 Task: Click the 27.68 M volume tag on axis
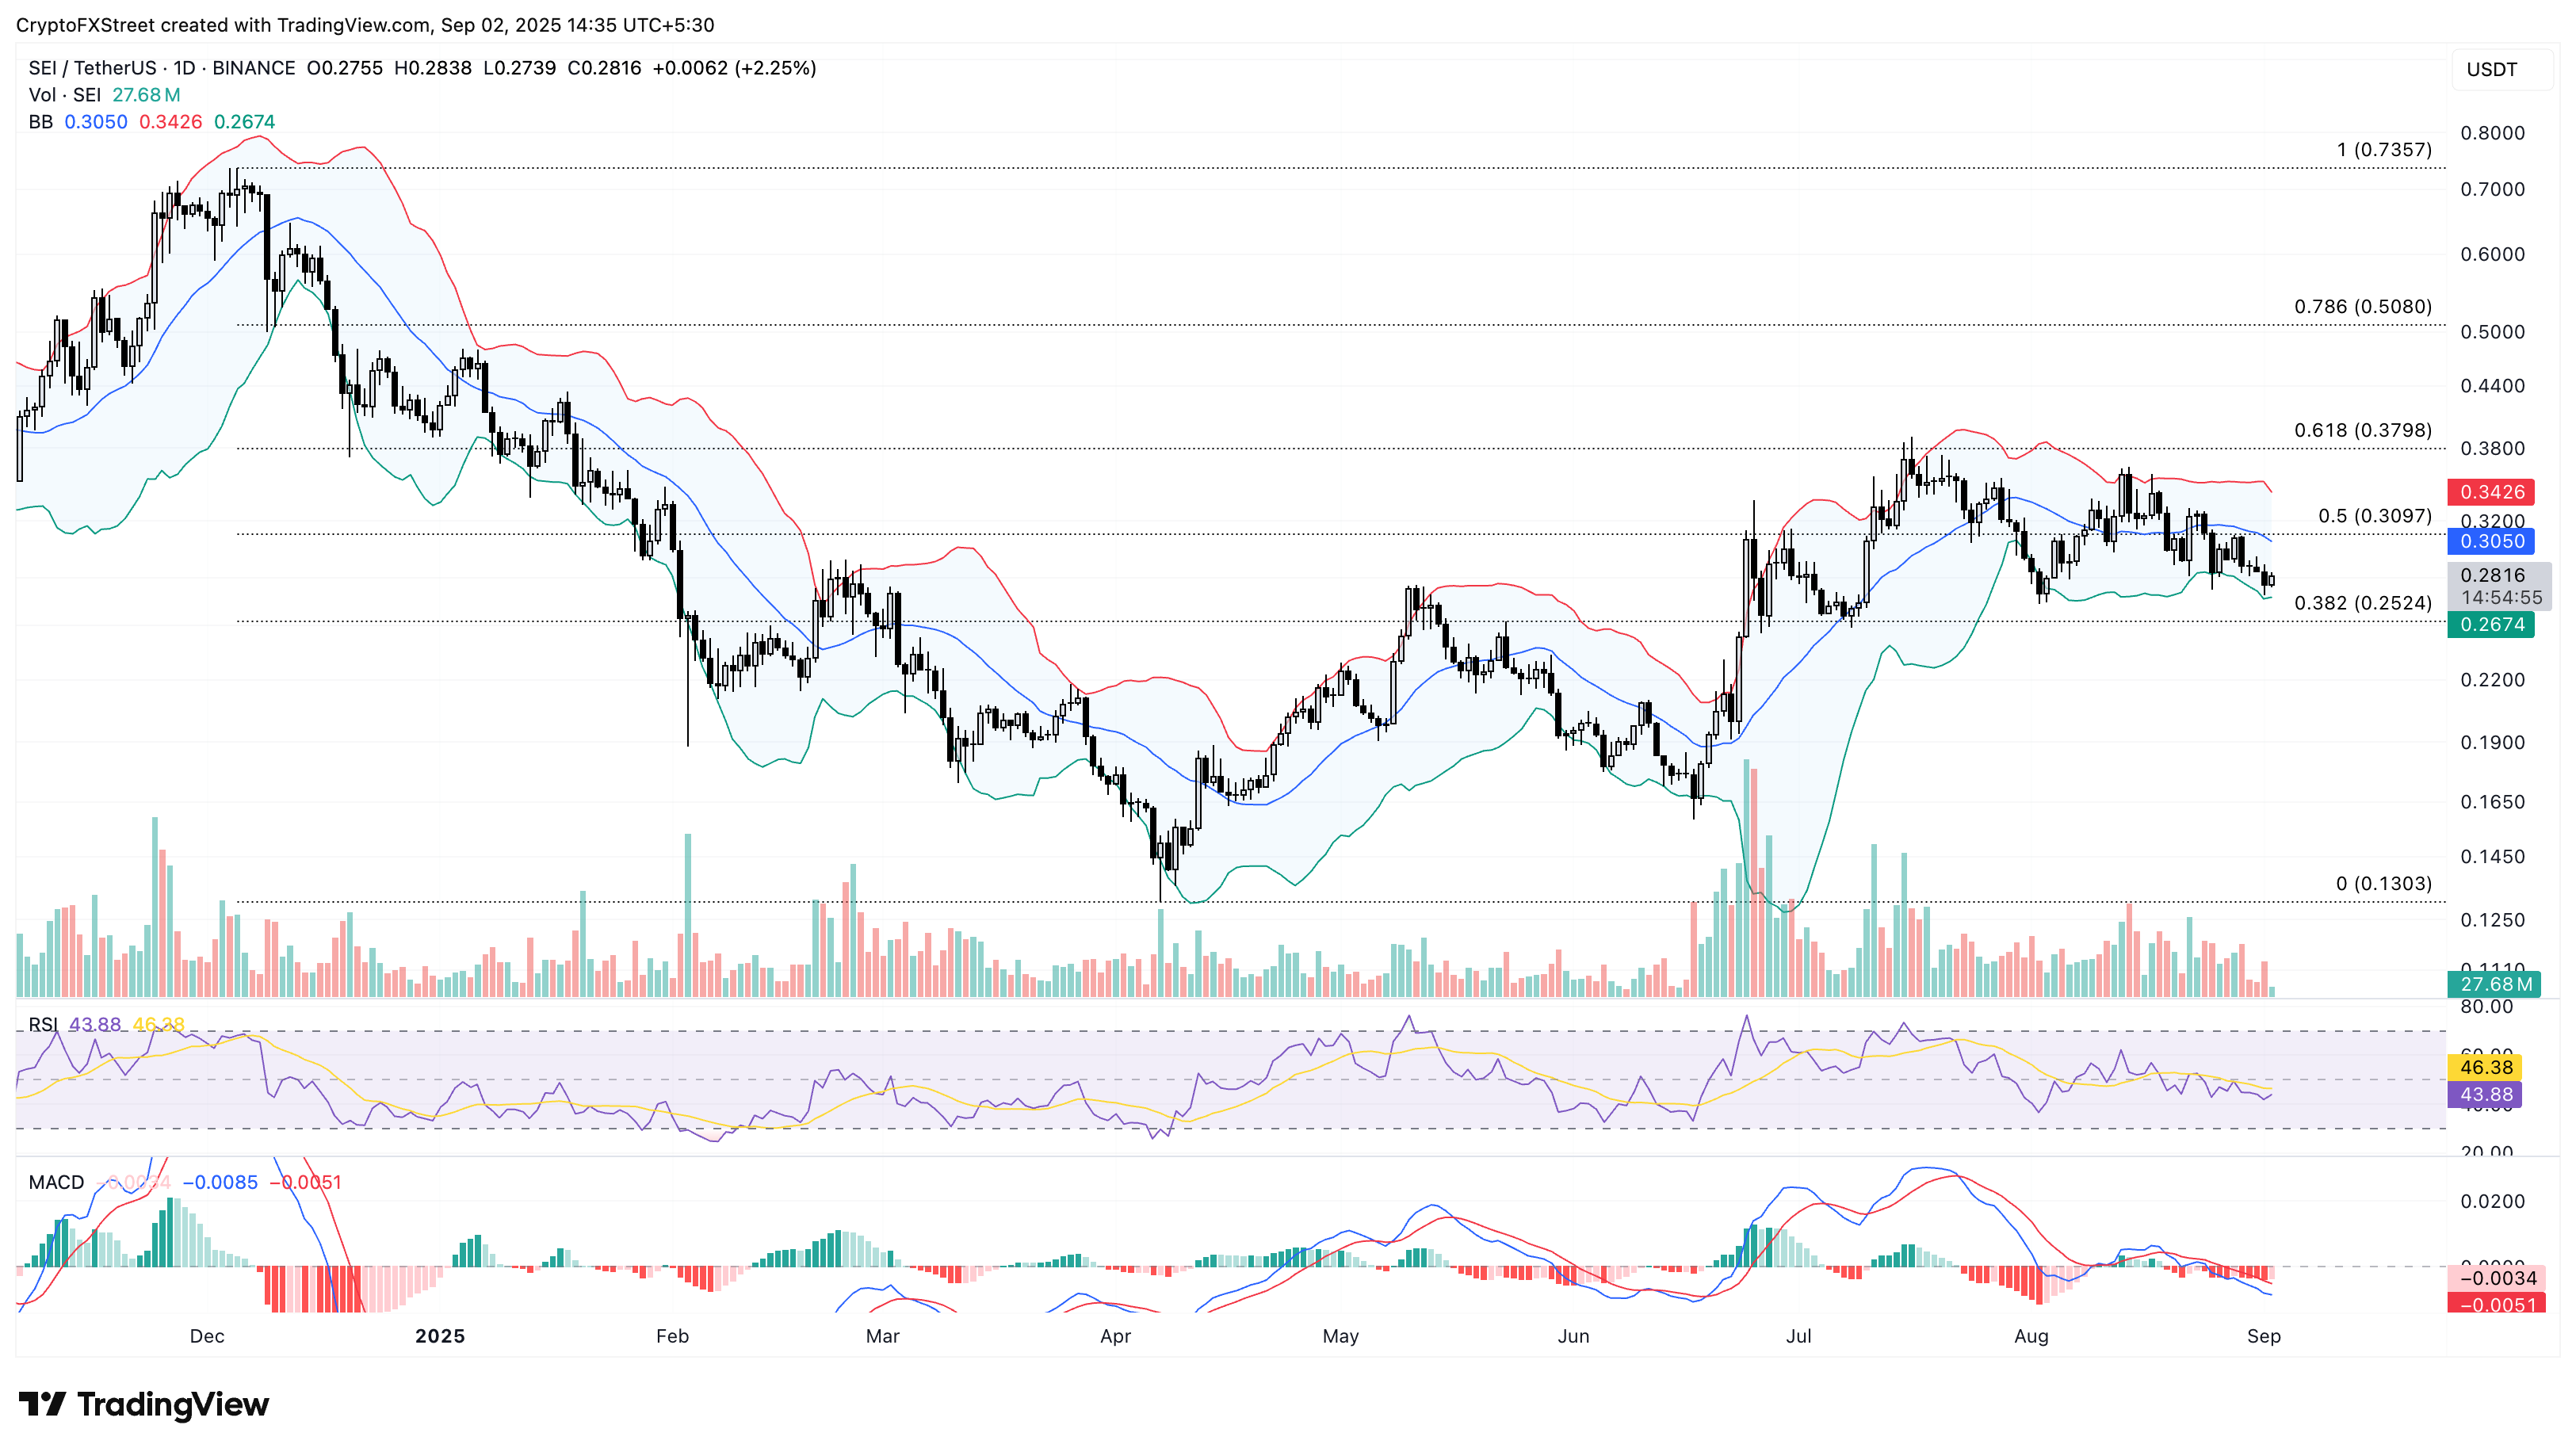coord(2494,984)
